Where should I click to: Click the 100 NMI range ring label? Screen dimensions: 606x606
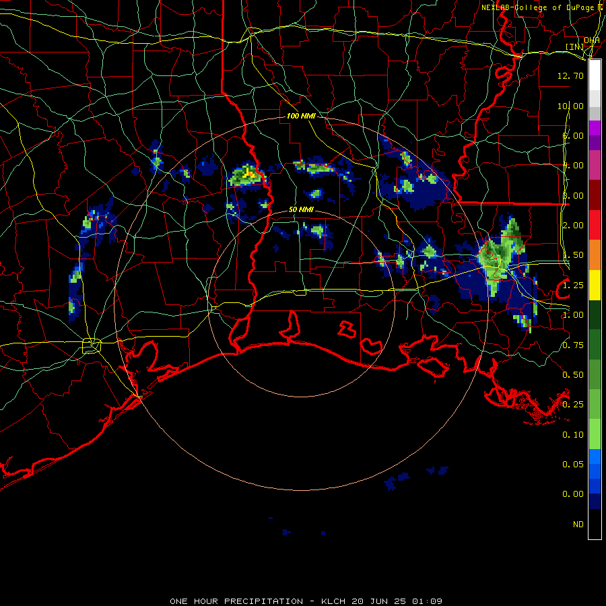pyautogui.click(x=301, y=116)
